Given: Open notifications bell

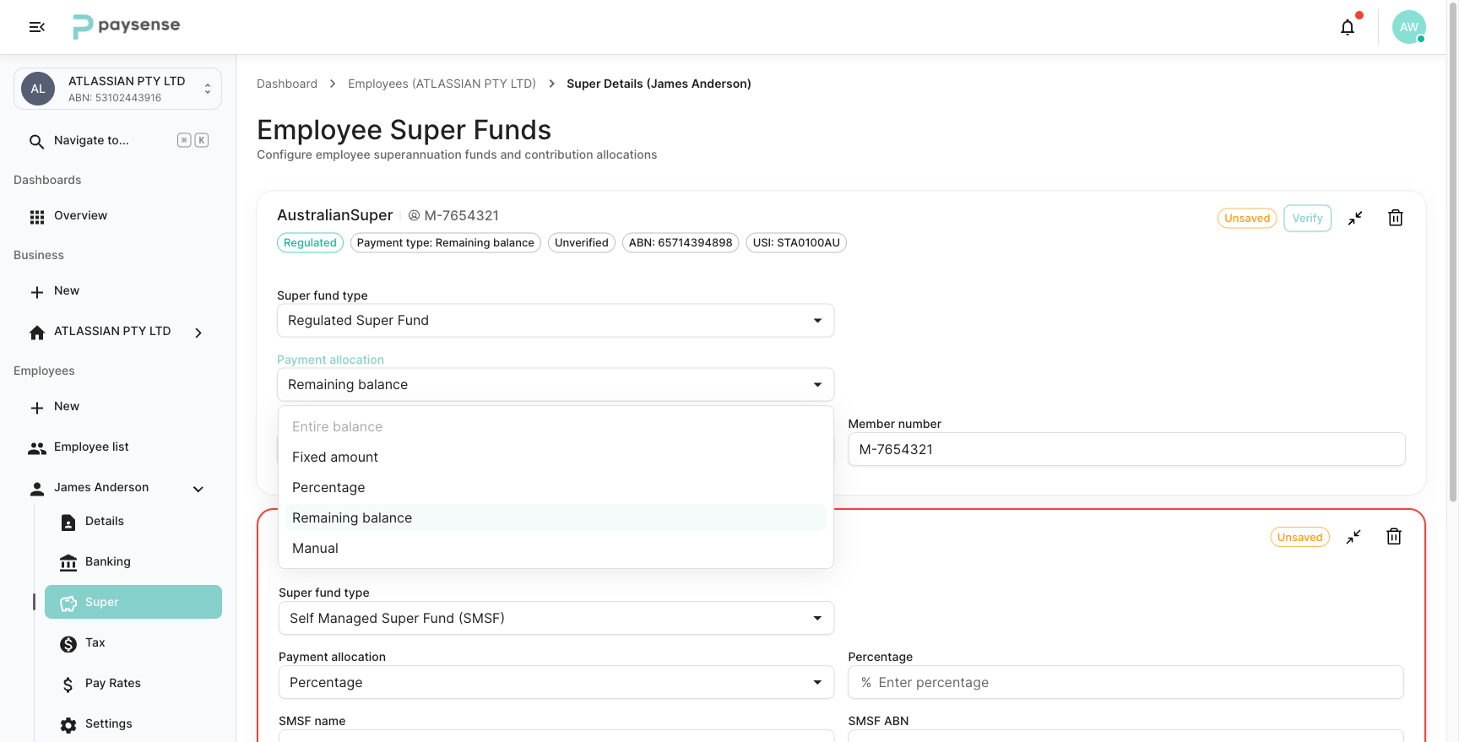Looking at the screenshot, I should (x=1348, y=27).
